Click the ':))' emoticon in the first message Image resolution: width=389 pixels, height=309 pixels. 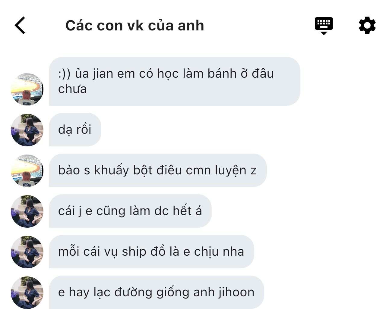[64, 74]
